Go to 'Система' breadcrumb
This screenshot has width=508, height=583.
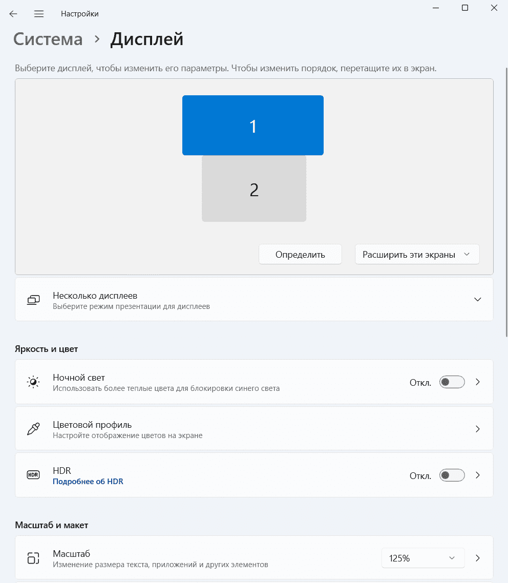coord(48,39)
